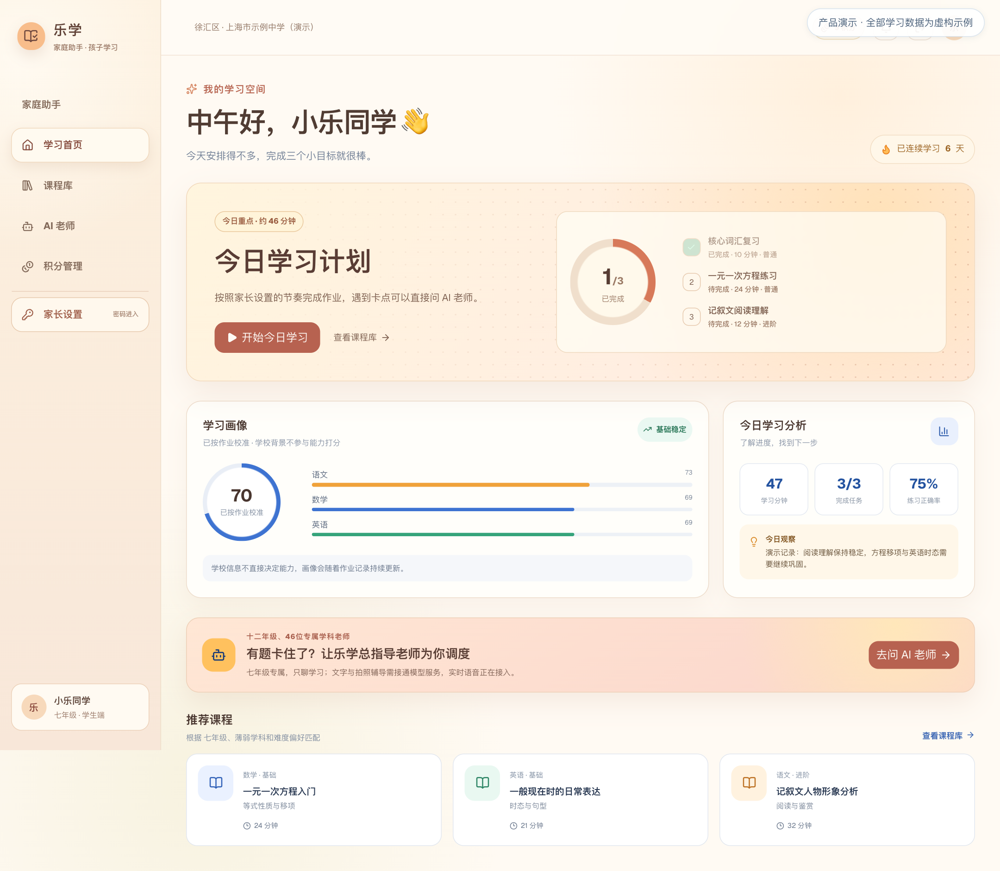Click the 数学 blue progress bar
The width and height of the screenshot is (1000, 871).
(x=502, y=509)
